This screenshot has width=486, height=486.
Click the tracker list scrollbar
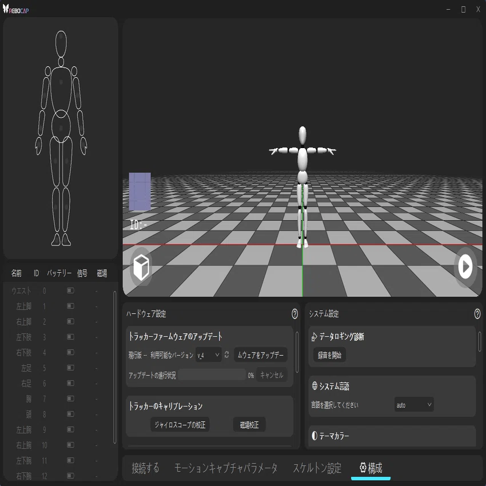(114, 367)
